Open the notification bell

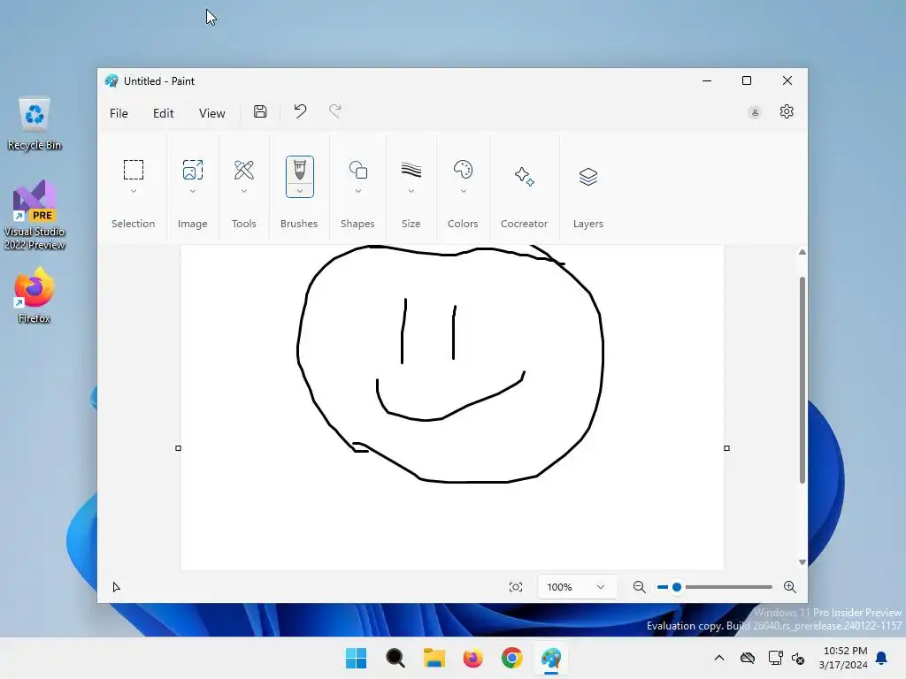[x=882, y=658]
